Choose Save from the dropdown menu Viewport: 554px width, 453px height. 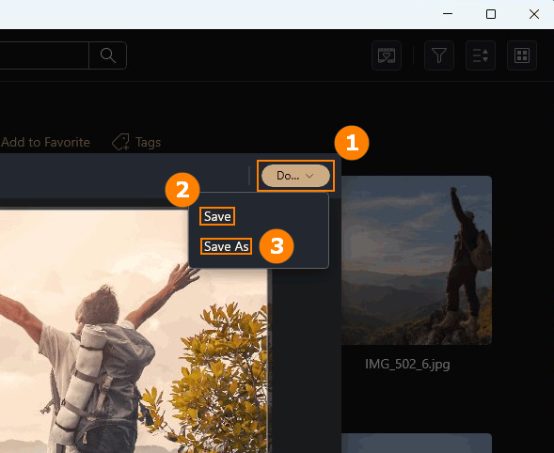pos(217,216)
